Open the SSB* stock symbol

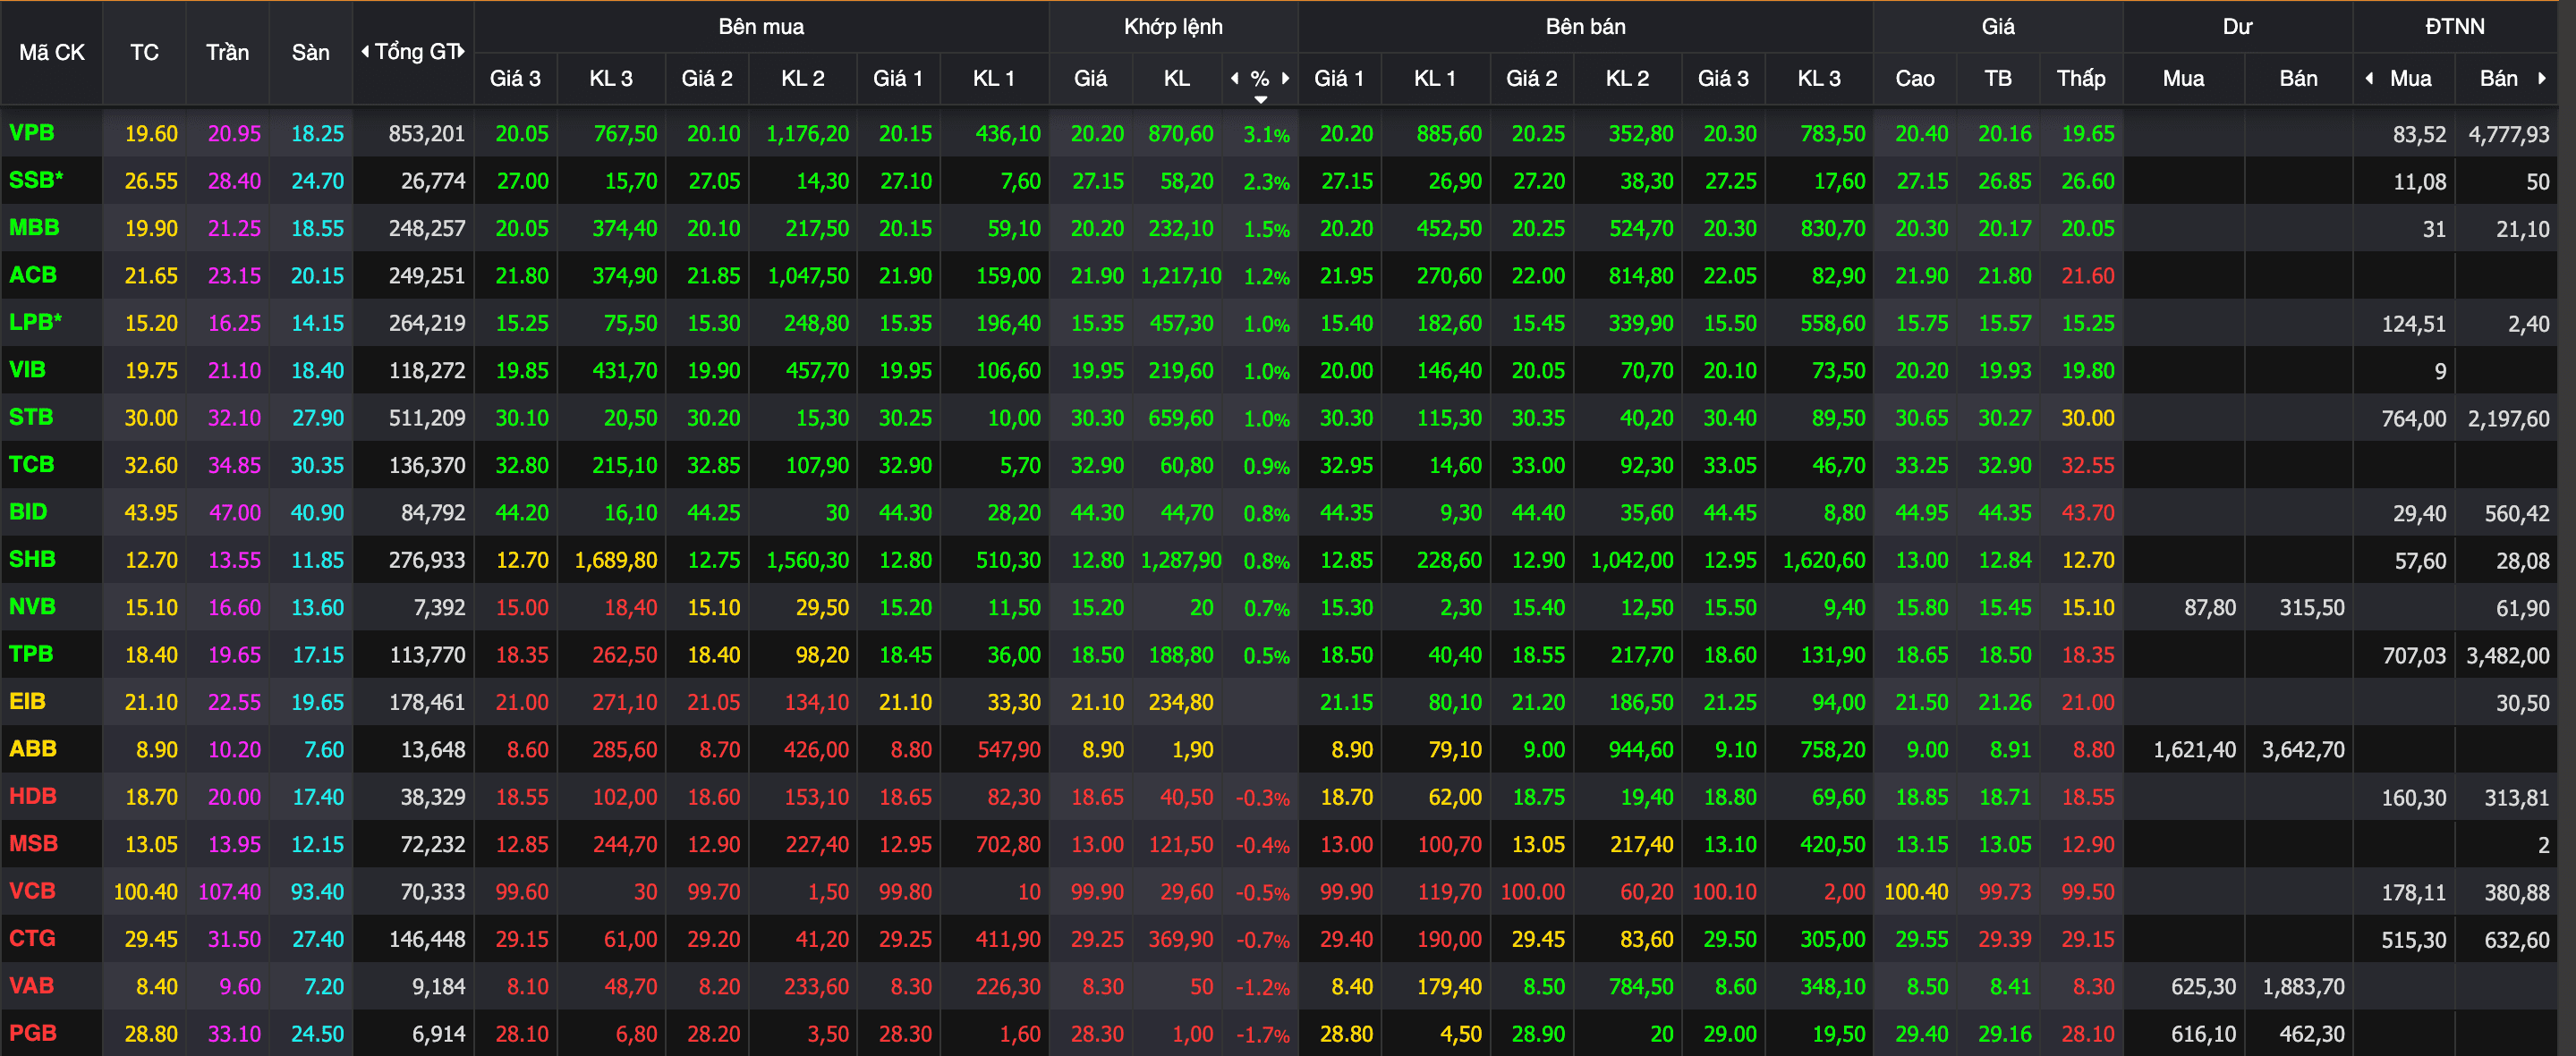click(36, 180)
